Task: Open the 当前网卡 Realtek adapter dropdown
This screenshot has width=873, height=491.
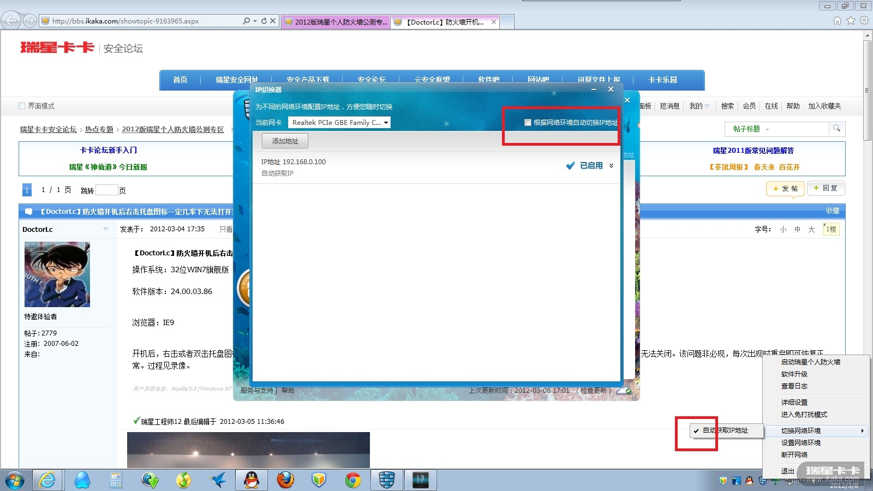Action: (x=339, y=123)
